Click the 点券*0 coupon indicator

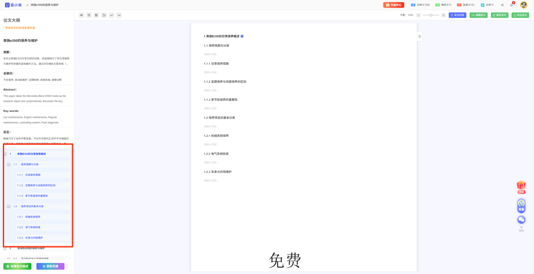pos(487,5)
